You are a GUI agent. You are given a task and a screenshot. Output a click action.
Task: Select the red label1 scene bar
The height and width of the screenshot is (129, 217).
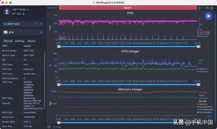[x=128, y=8]
